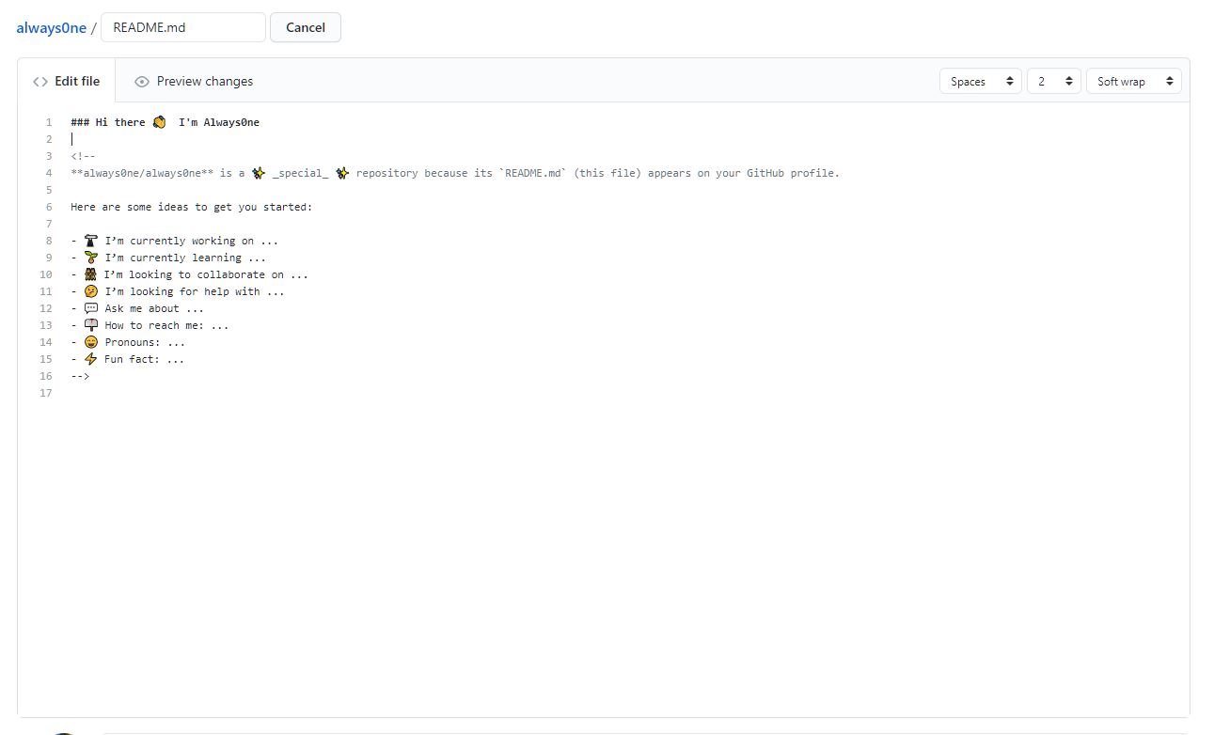This screenshot has height=735, width=1214.
Task: Open the always0ne repository link
Action: pyautogui.click(x=51, y=27)
